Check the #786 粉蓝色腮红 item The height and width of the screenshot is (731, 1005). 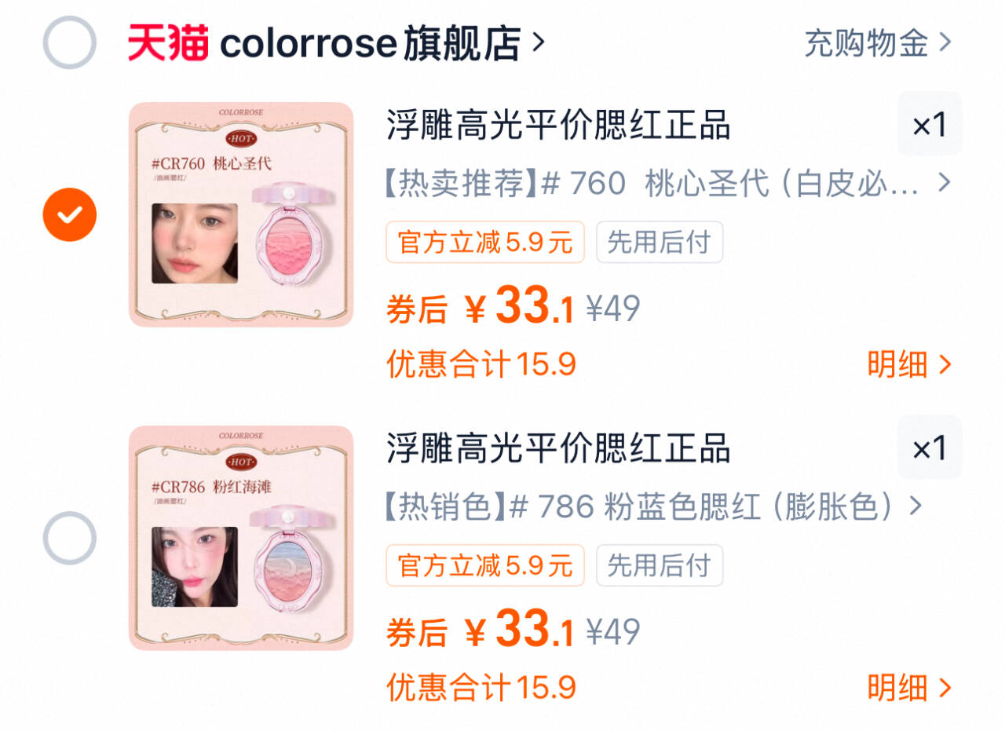pos(70,538)
